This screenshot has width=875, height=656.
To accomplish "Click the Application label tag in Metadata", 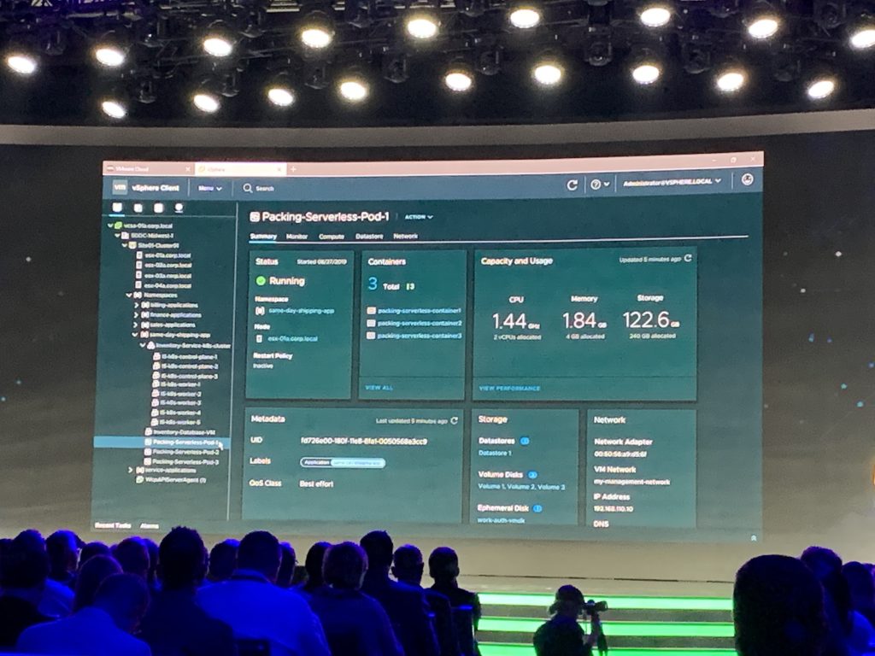I will (x=343, y=462).
